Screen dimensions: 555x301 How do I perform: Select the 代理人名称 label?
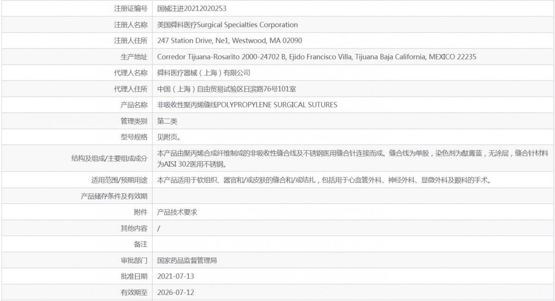[130, 72]
